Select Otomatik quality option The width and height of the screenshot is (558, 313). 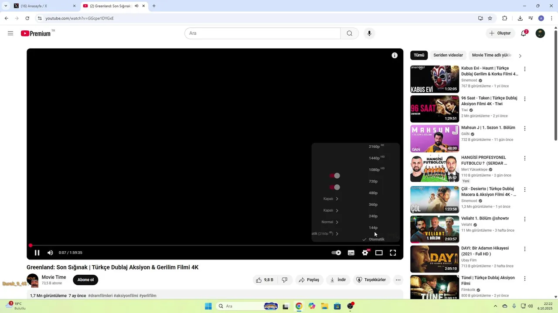tap(376, 239)
